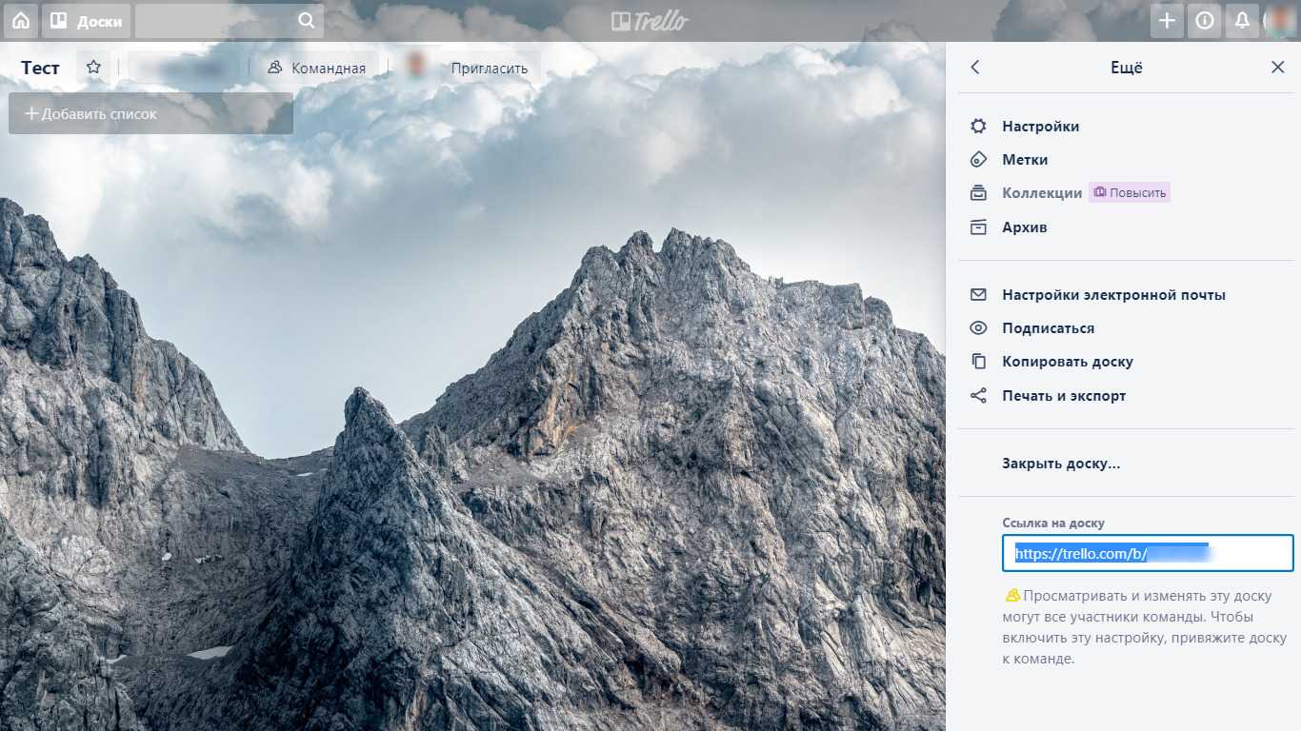The image size is (1301, 731).
Task: Open Настройки in the board menu
Action: [1040, 127]
